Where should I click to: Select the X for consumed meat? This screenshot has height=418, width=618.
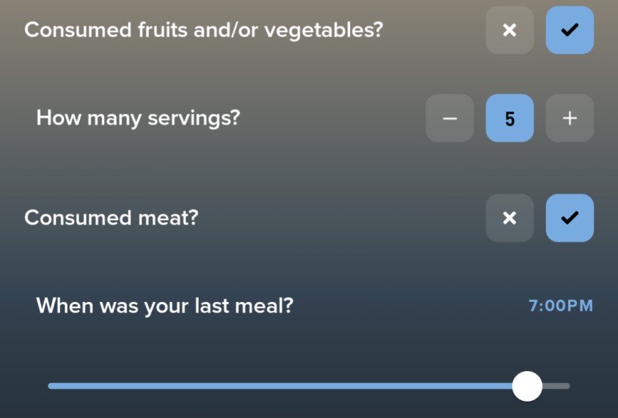coord(509,218)
